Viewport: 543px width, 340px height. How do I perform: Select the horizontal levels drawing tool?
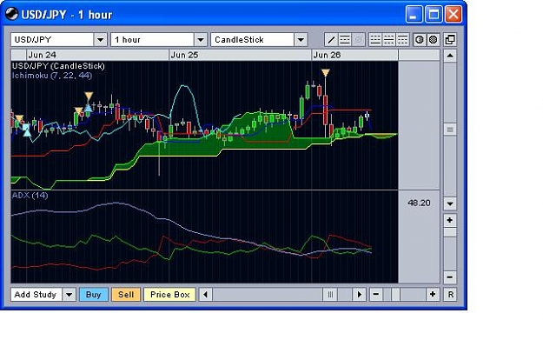click(345, 40)
